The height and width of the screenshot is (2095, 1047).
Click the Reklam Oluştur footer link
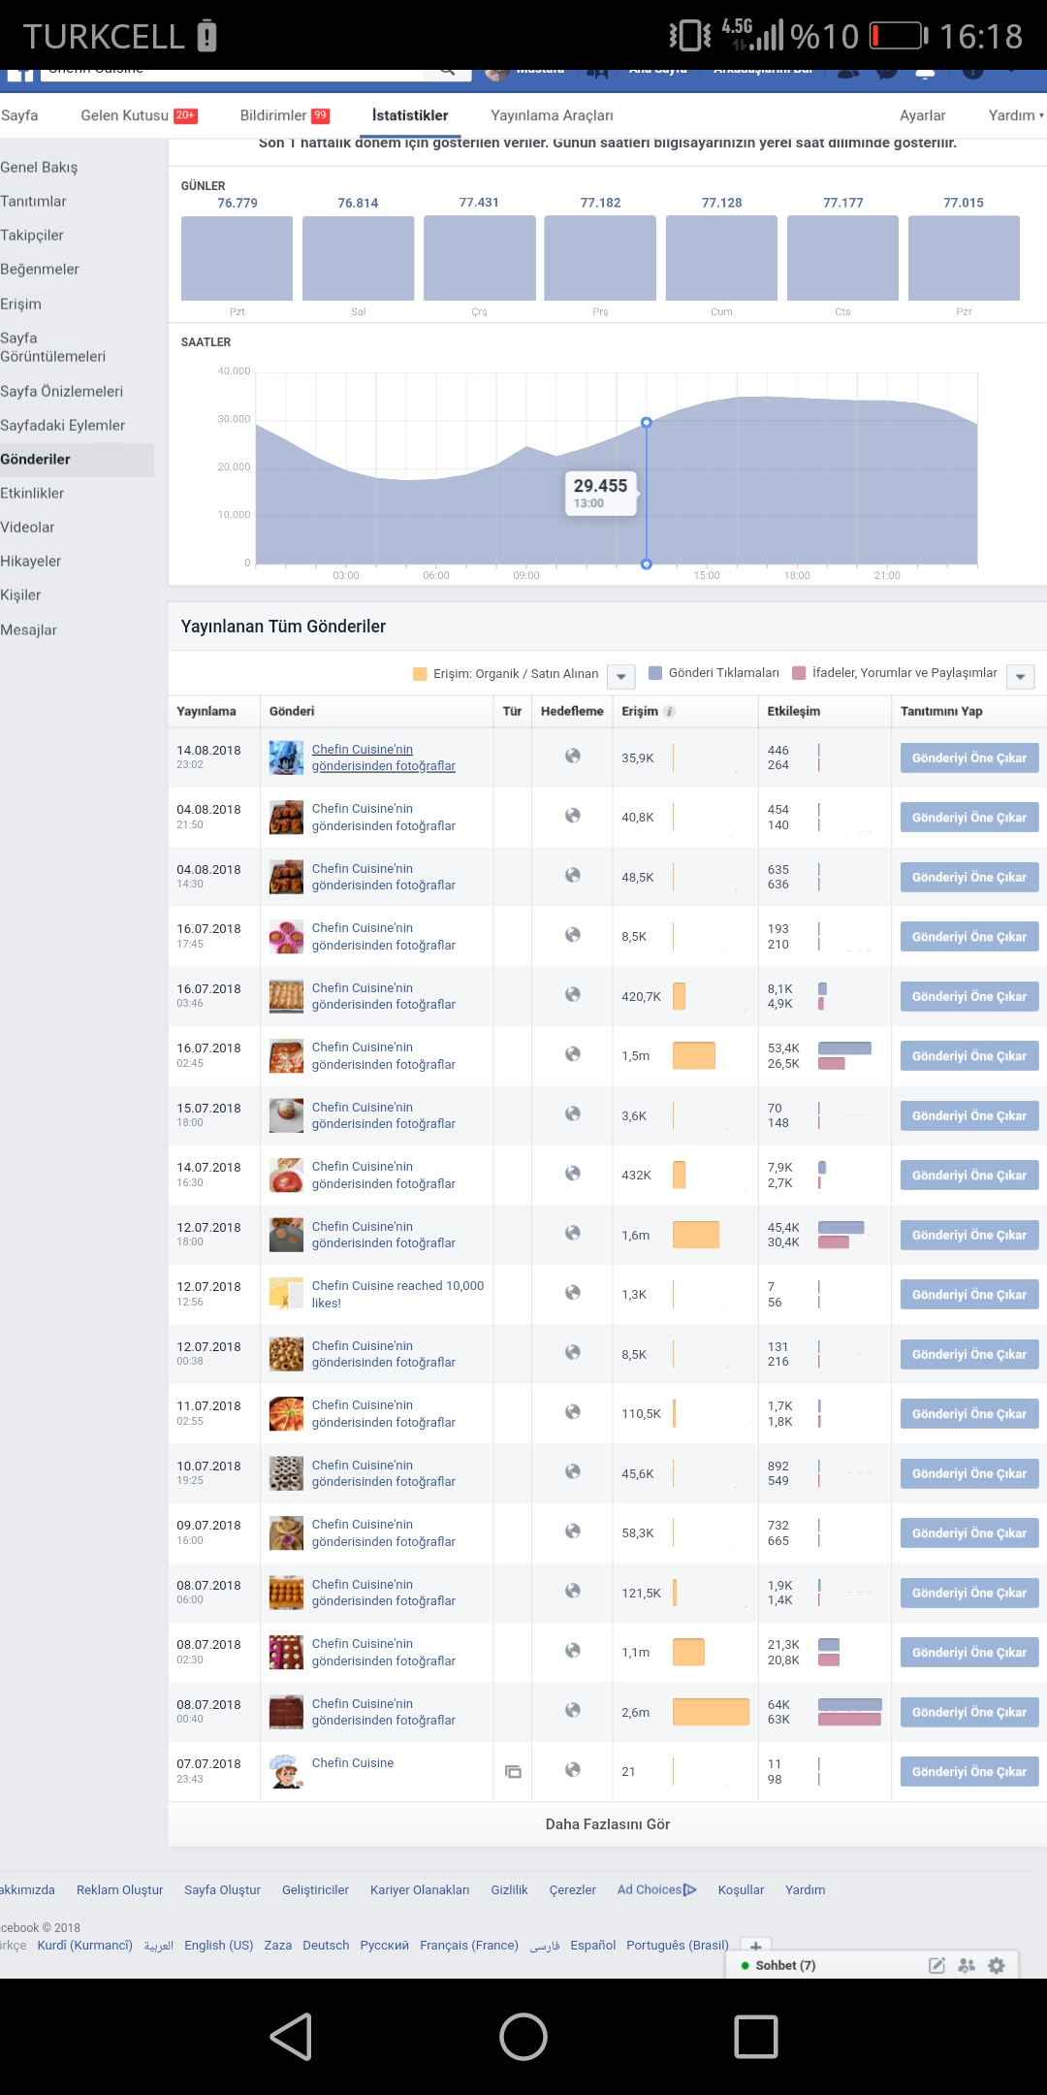click(x=120, y=1889)
